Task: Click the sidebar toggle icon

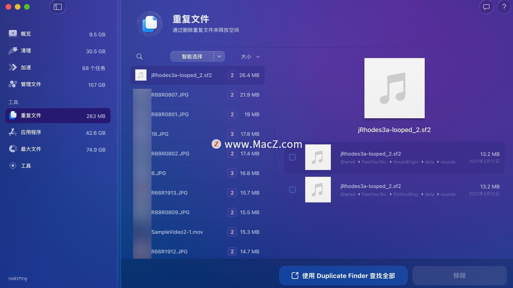Action: 57,7
